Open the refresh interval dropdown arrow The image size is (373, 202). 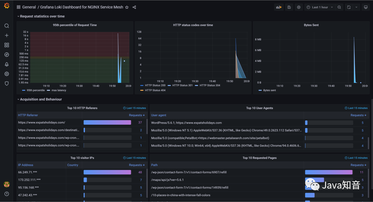356,7
